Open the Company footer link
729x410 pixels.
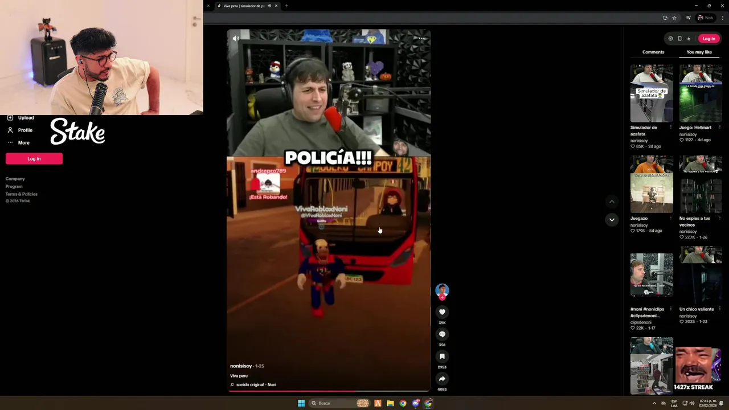pyautogui.click(x=15, y=179)
